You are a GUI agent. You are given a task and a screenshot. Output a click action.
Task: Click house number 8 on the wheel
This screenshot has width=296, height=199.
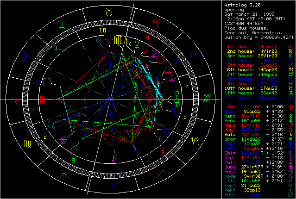(x=176, y=62)
